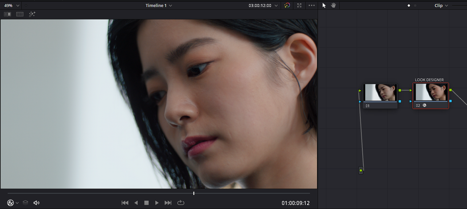Click node 02's blue key input triangle
The height and width of the screenshot is (209, 467).
point(411,101)
